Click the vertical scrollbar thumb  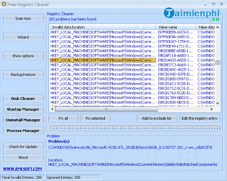tap(218, 63)
